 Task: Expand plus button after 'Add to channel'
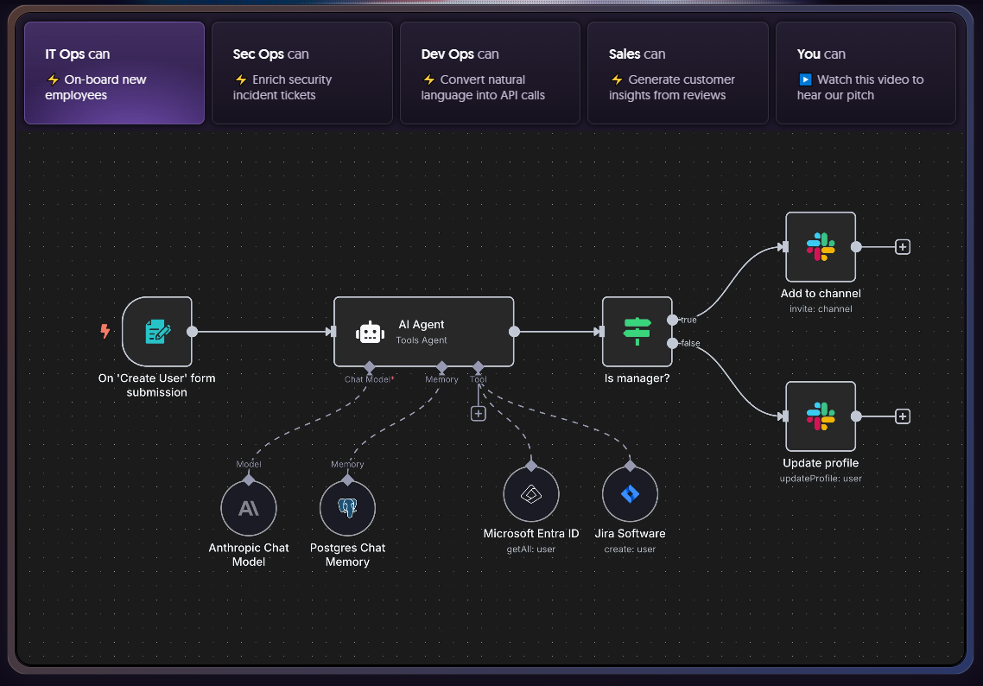pyautogui.click(x=903, y=247)
